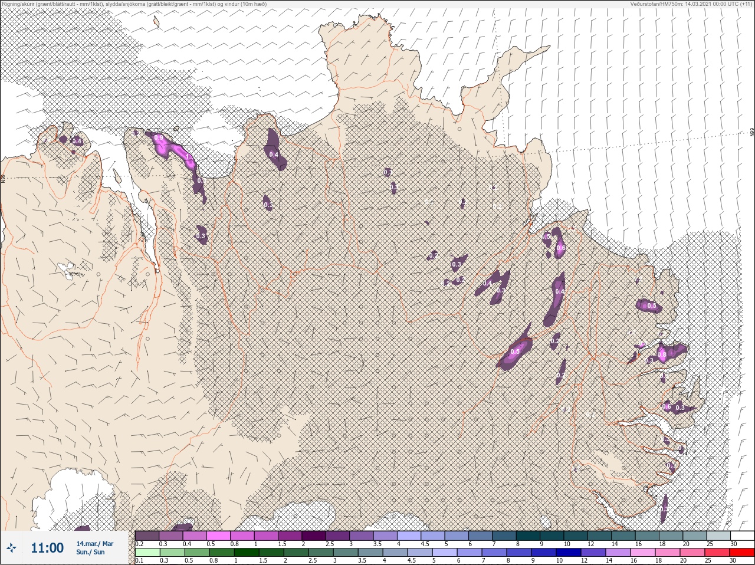Click the map title starting 'Rigning/skúrir'
Screen dimensions: 755x565
(134, 4)
